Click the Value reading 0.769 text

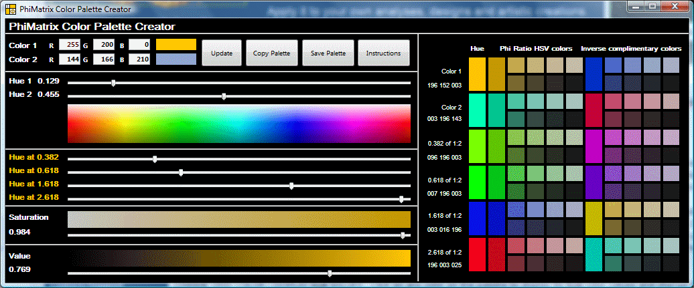(20, 269)
